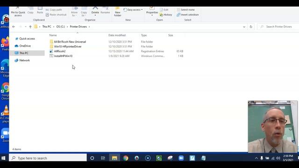Image resolution: width=299 pixels, height=168 pixels.
Task: Click the 65 KB size cell
Action: (x=179, y=51)
